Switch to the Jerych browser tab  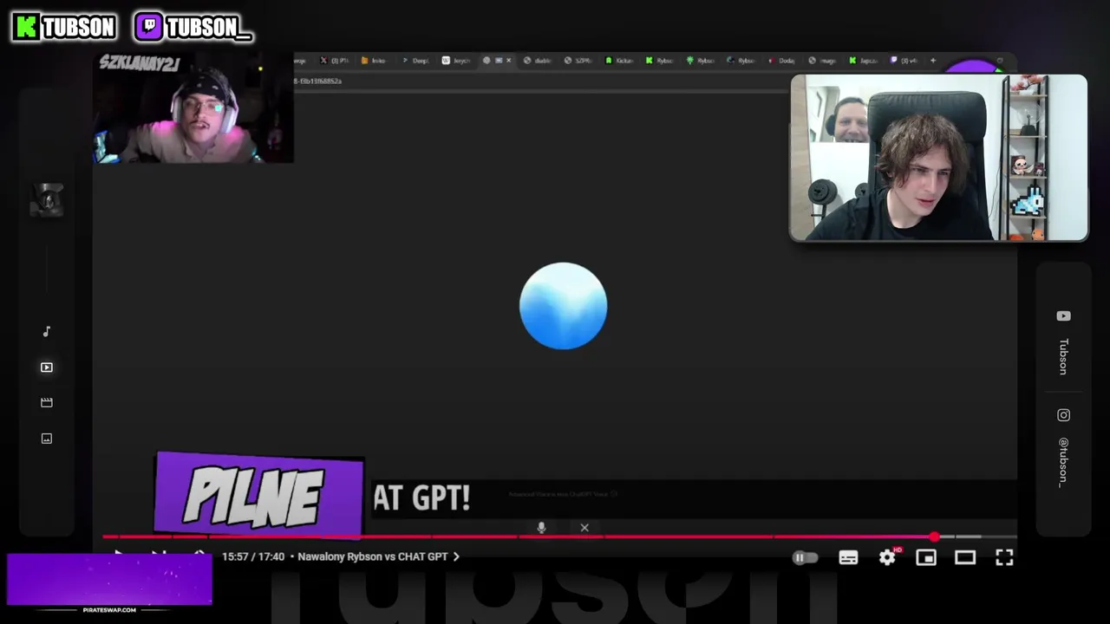pyautogui.click(x=456, y=61)
